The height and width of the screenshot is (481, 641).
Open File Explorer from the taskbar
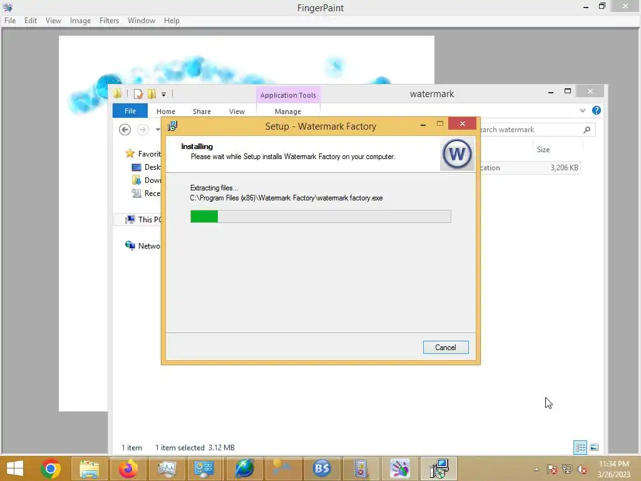[x=89, y=468]
